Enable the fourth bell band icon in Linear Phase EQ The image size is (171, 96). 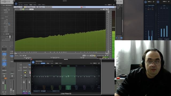point(76,66)
